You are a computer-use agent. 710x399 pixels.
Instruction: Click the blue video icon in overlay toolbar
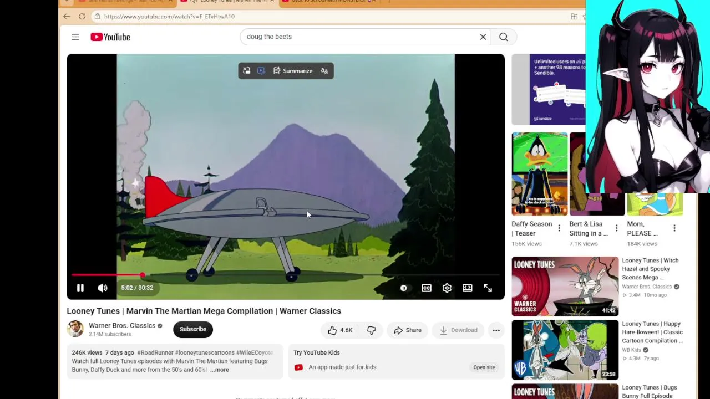click(x=261, y=71)
